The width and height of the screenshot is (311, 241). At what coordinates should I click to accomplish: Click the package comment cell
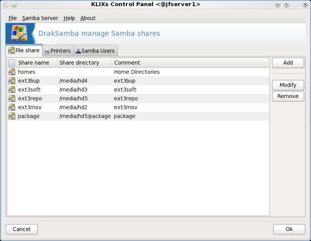pos(124,116)
